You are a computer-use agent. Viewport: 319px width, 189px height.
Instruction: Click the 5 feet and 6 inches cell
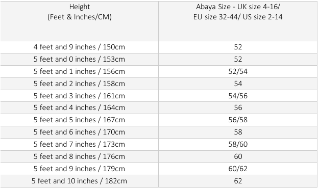point(79,132)
